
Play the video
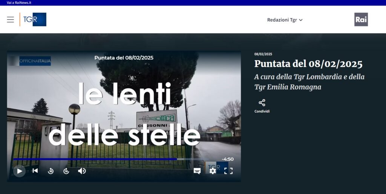[19, 171]
